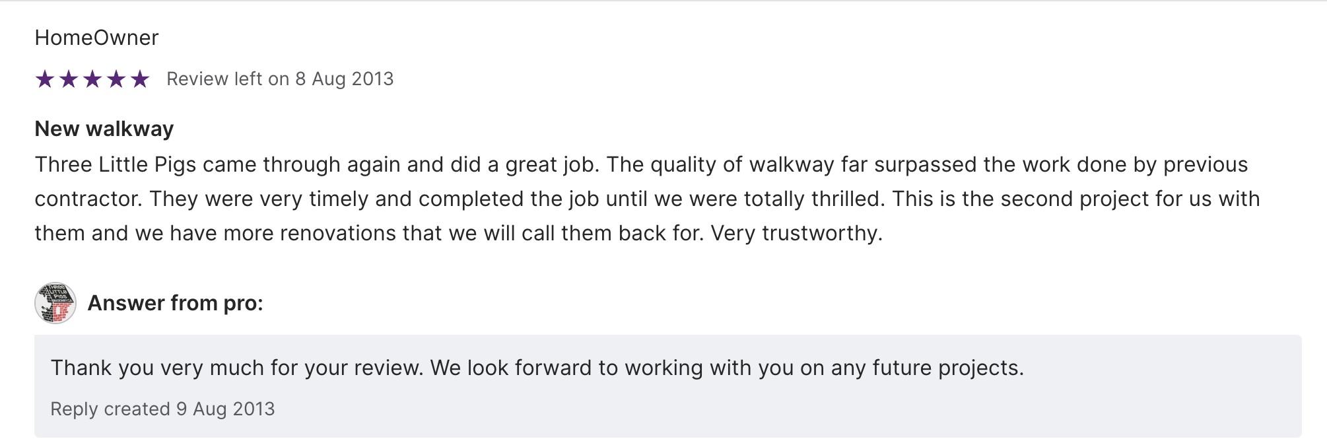Click the second purple rating star

click(x=69, y=79)
